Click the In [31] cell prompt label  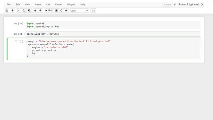point(19,34)
